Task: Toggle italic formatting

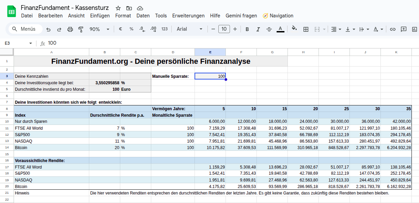Action: pyautogui.click(x=258, y=29)
